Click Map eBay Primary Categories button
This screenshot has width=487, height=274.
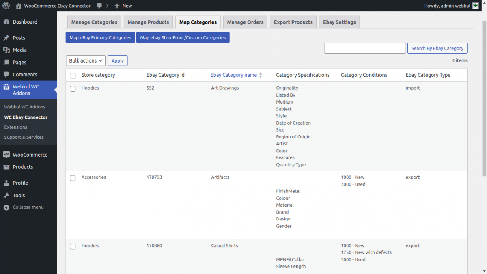click(x=100, y=37)
